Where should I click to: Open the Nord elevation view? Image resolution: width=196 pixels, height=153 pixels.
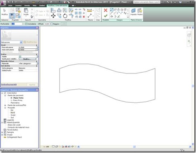click(x=13, y=112)
